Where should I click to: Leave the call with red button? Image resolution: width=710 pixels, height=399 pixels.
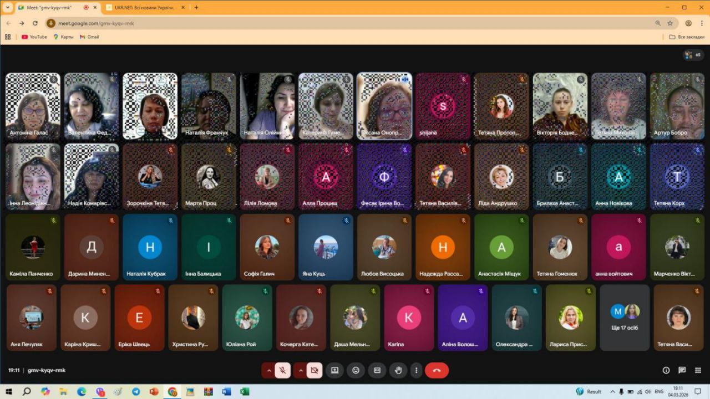point(437,371)
